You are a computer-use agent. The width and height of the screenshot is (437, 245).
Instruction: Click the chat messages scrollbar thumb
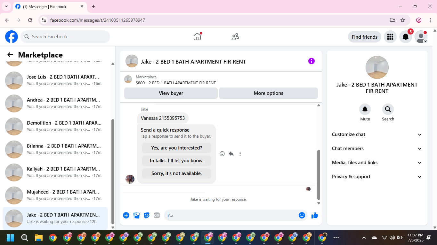pos(319,175)
